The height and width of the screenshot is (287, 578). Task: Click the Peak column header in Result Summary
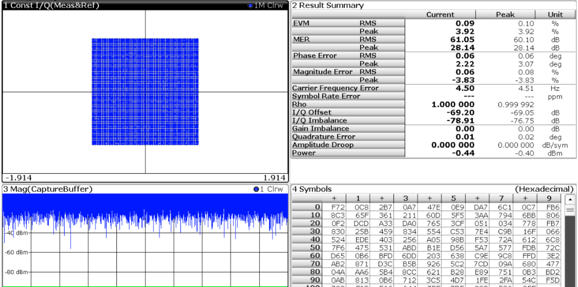coord(505,15)
